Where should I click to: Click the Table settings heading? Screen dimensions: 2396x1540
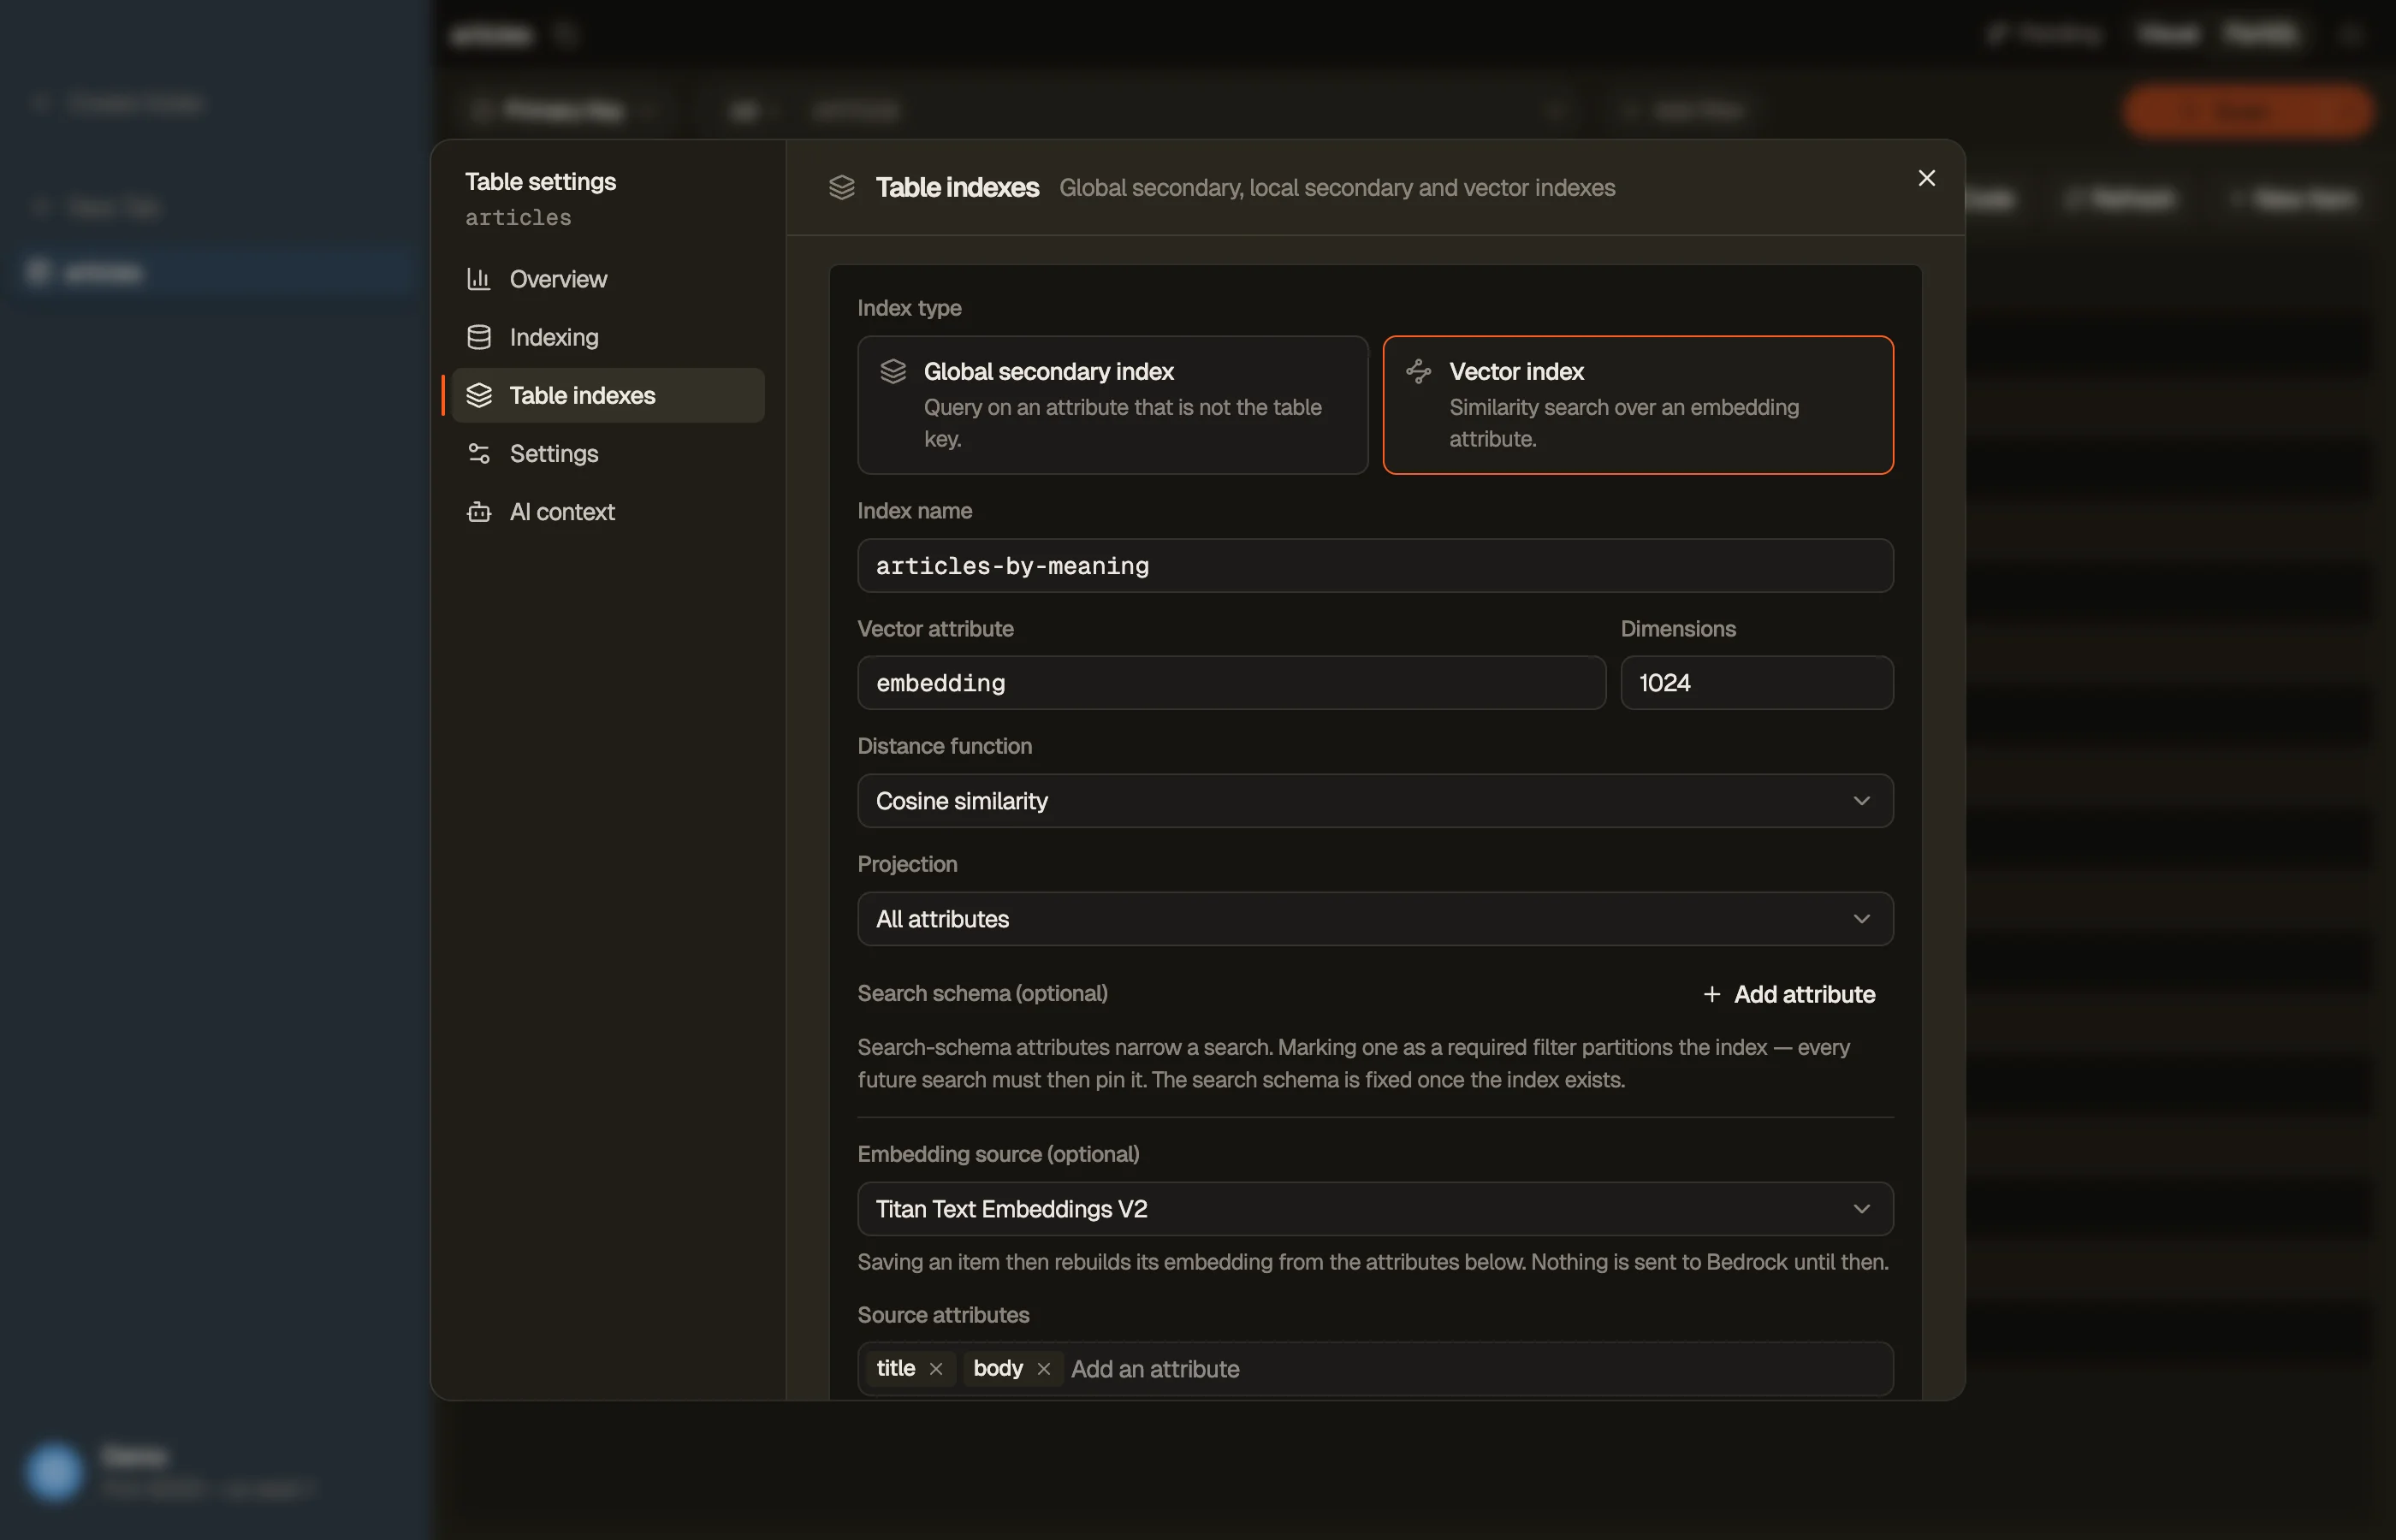point(540,181)
